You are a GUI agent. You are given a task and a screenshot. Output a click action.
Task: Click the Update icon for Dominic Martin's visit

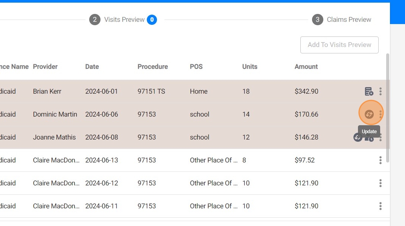369,114
